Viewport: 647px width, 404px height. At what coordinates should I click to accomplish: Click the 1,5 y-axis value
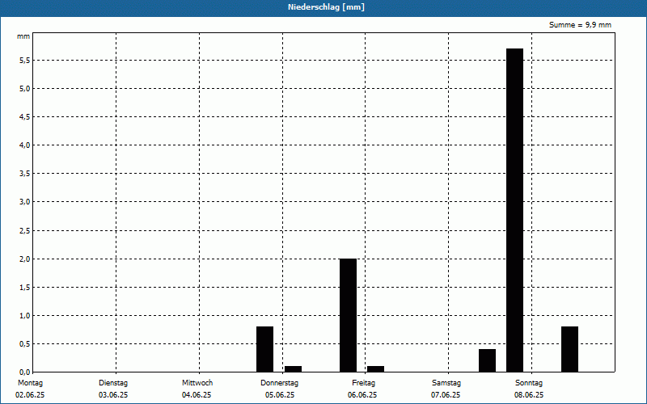(25, 288)
